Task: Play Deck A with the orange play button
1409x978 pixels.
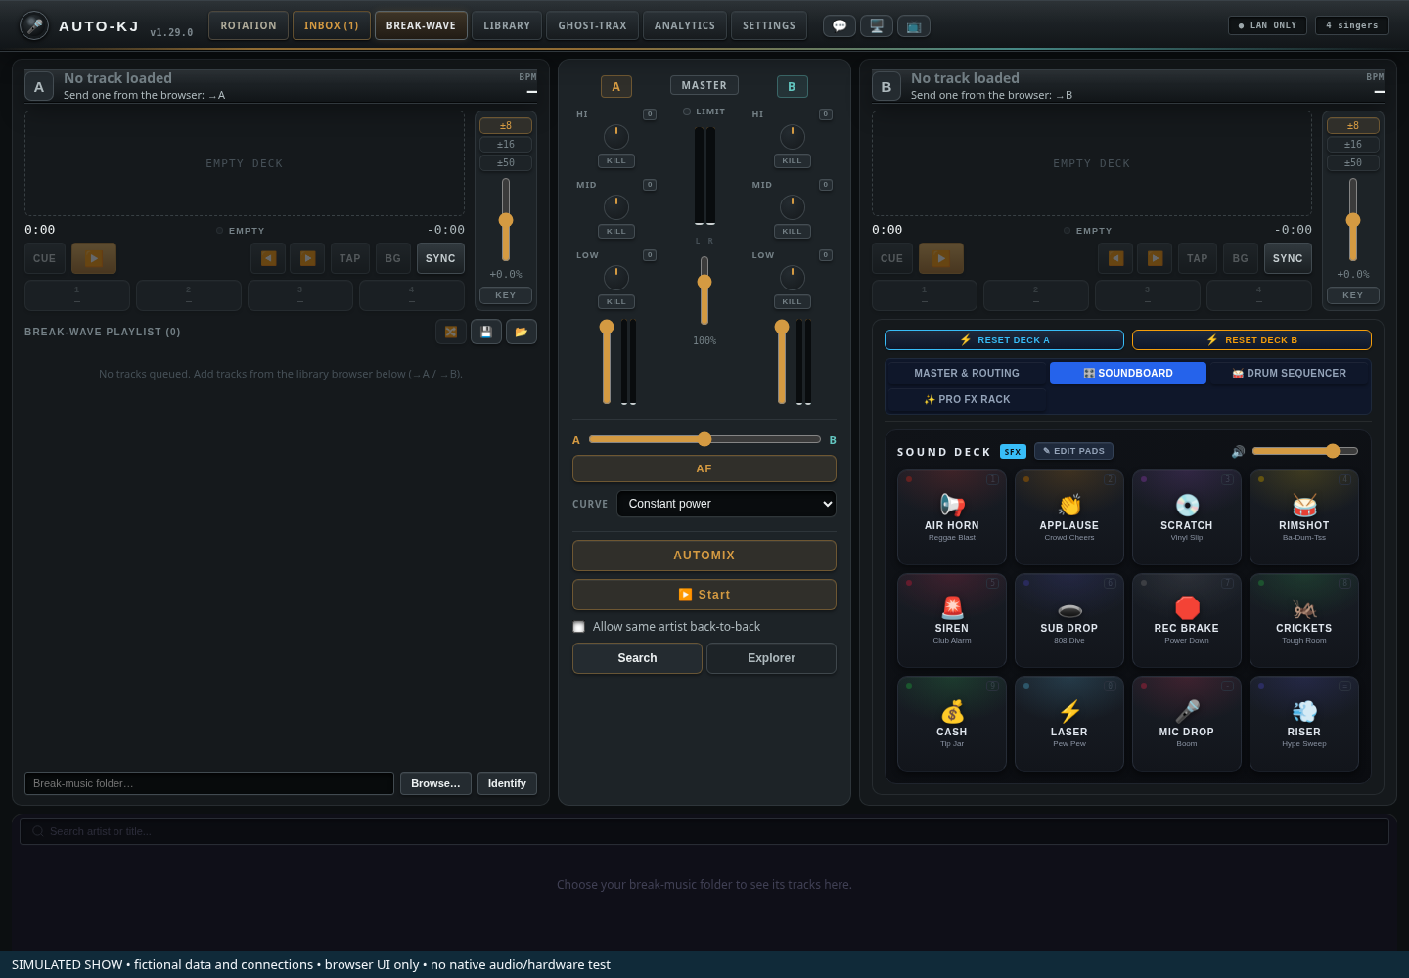Action: pos(94,258)
